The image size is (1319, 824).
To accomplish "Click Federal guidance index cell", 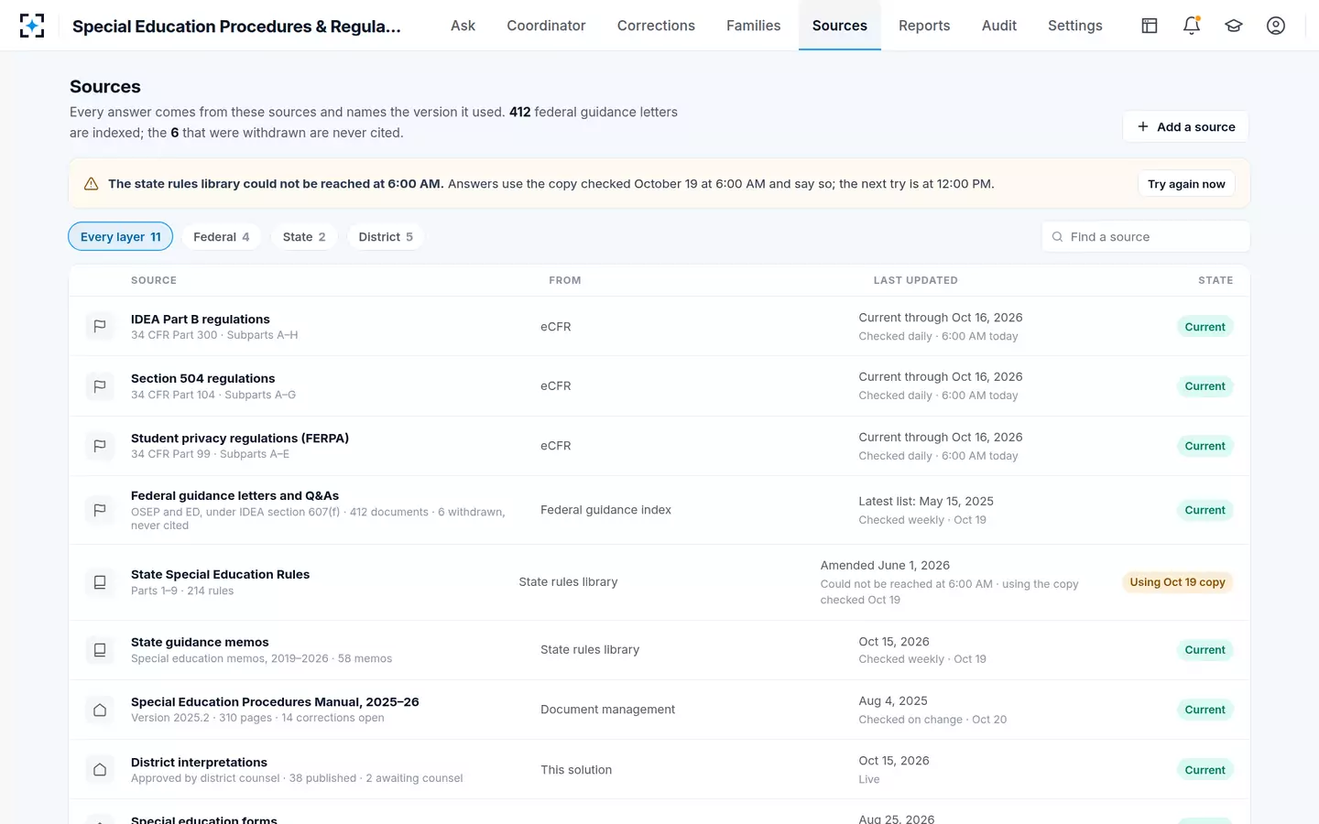I will point(605,510).
